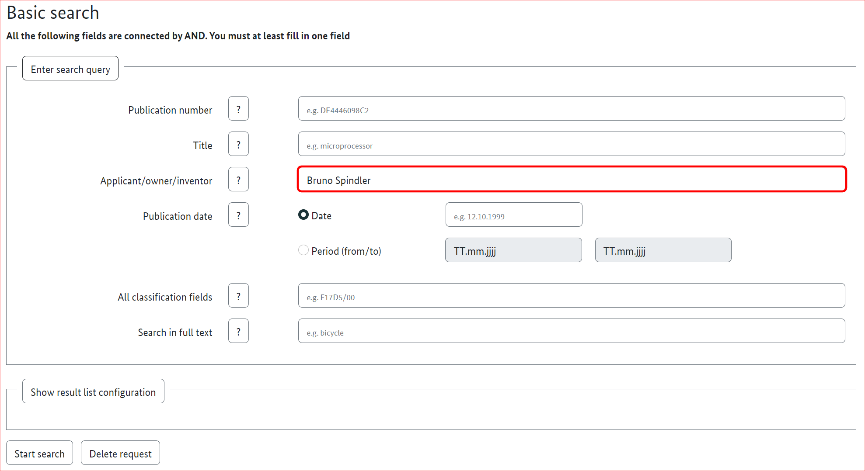Viewport: 865px width, 471px height.
Task: Click into the Title text field
Action: coord(571,144)
